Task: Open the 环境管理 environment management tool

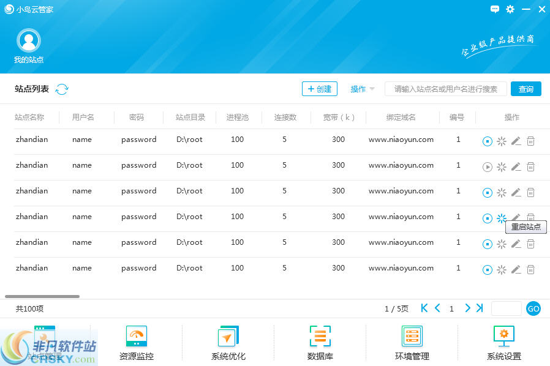Action: 412,342
